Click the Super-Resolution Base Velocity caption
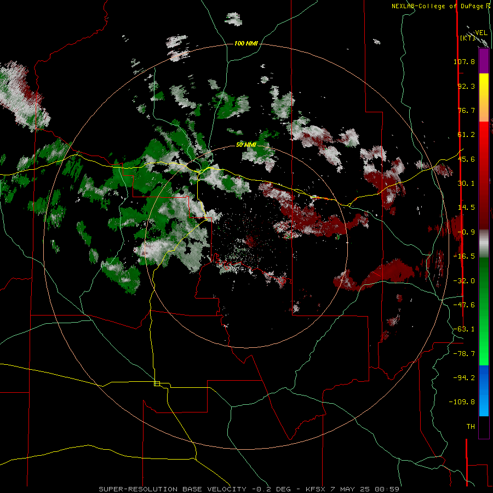The width and height of the screenshot is (493, 493). pos(249,489)
